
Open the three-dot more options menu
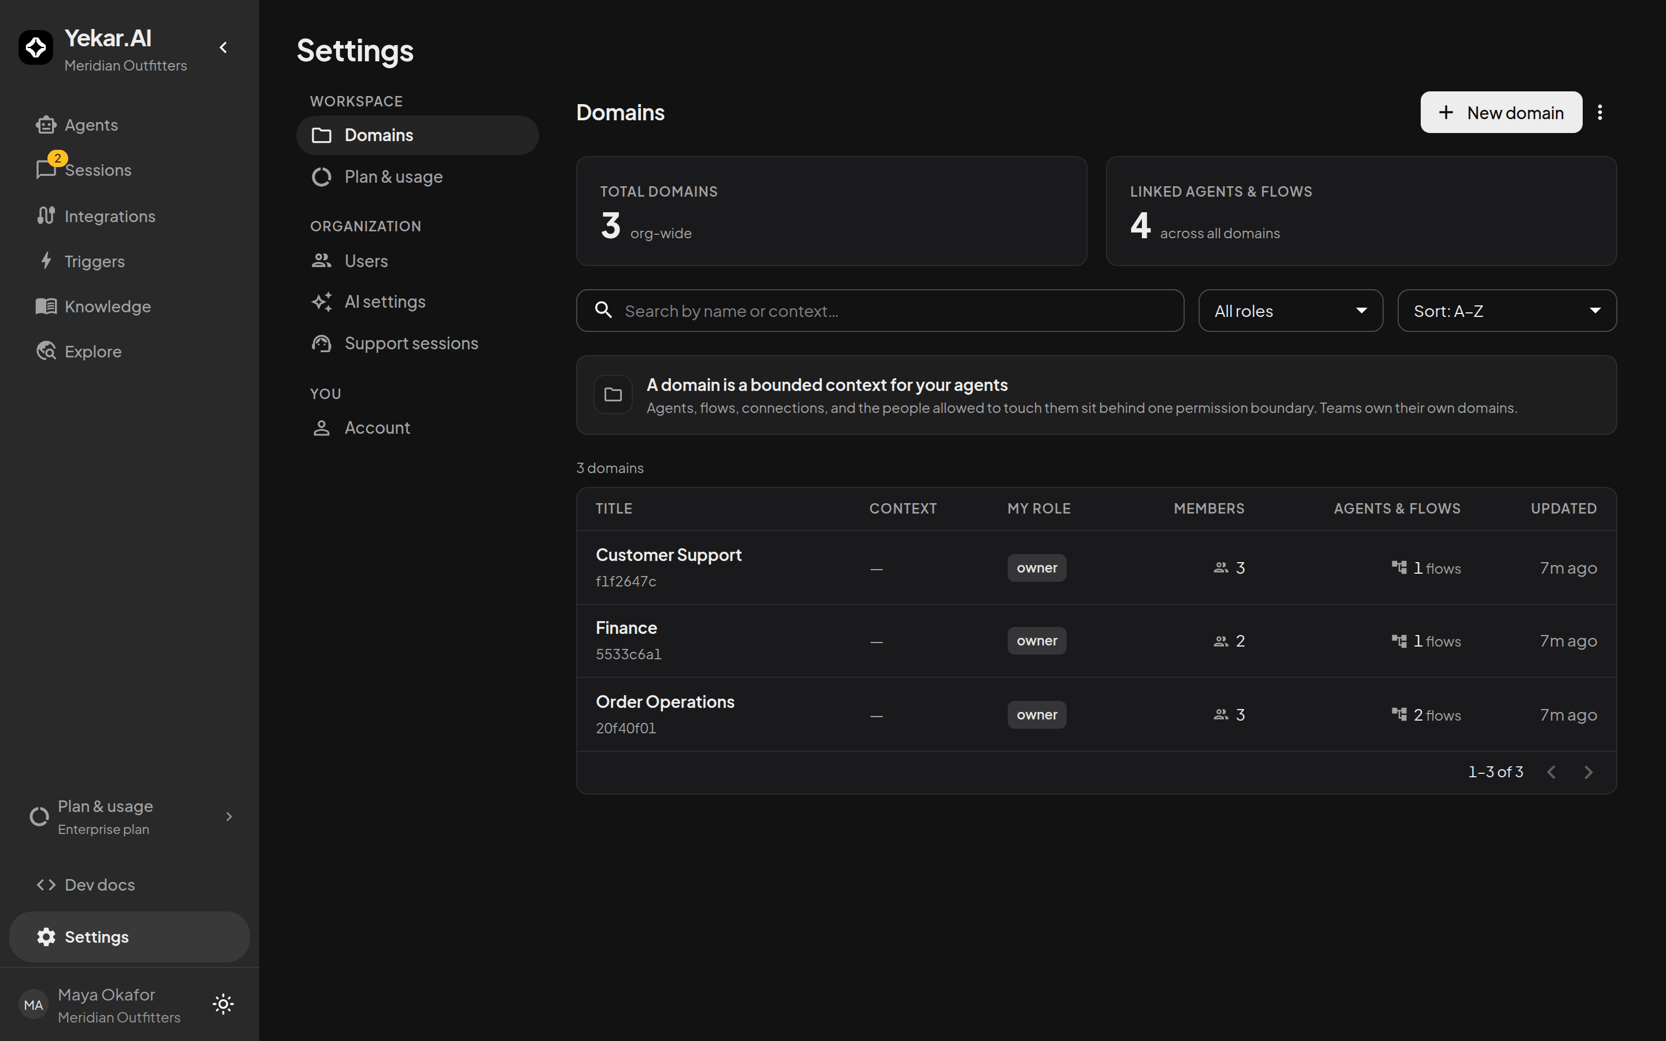coord(1600,112)
